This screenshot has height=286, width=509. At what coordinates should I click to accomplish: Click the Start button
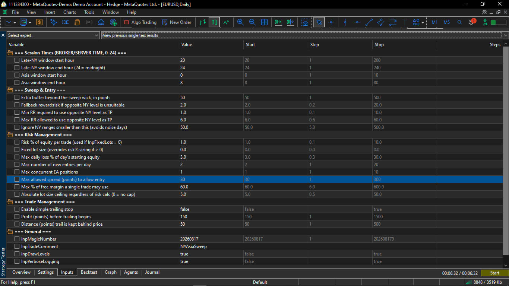coord(495,273)
